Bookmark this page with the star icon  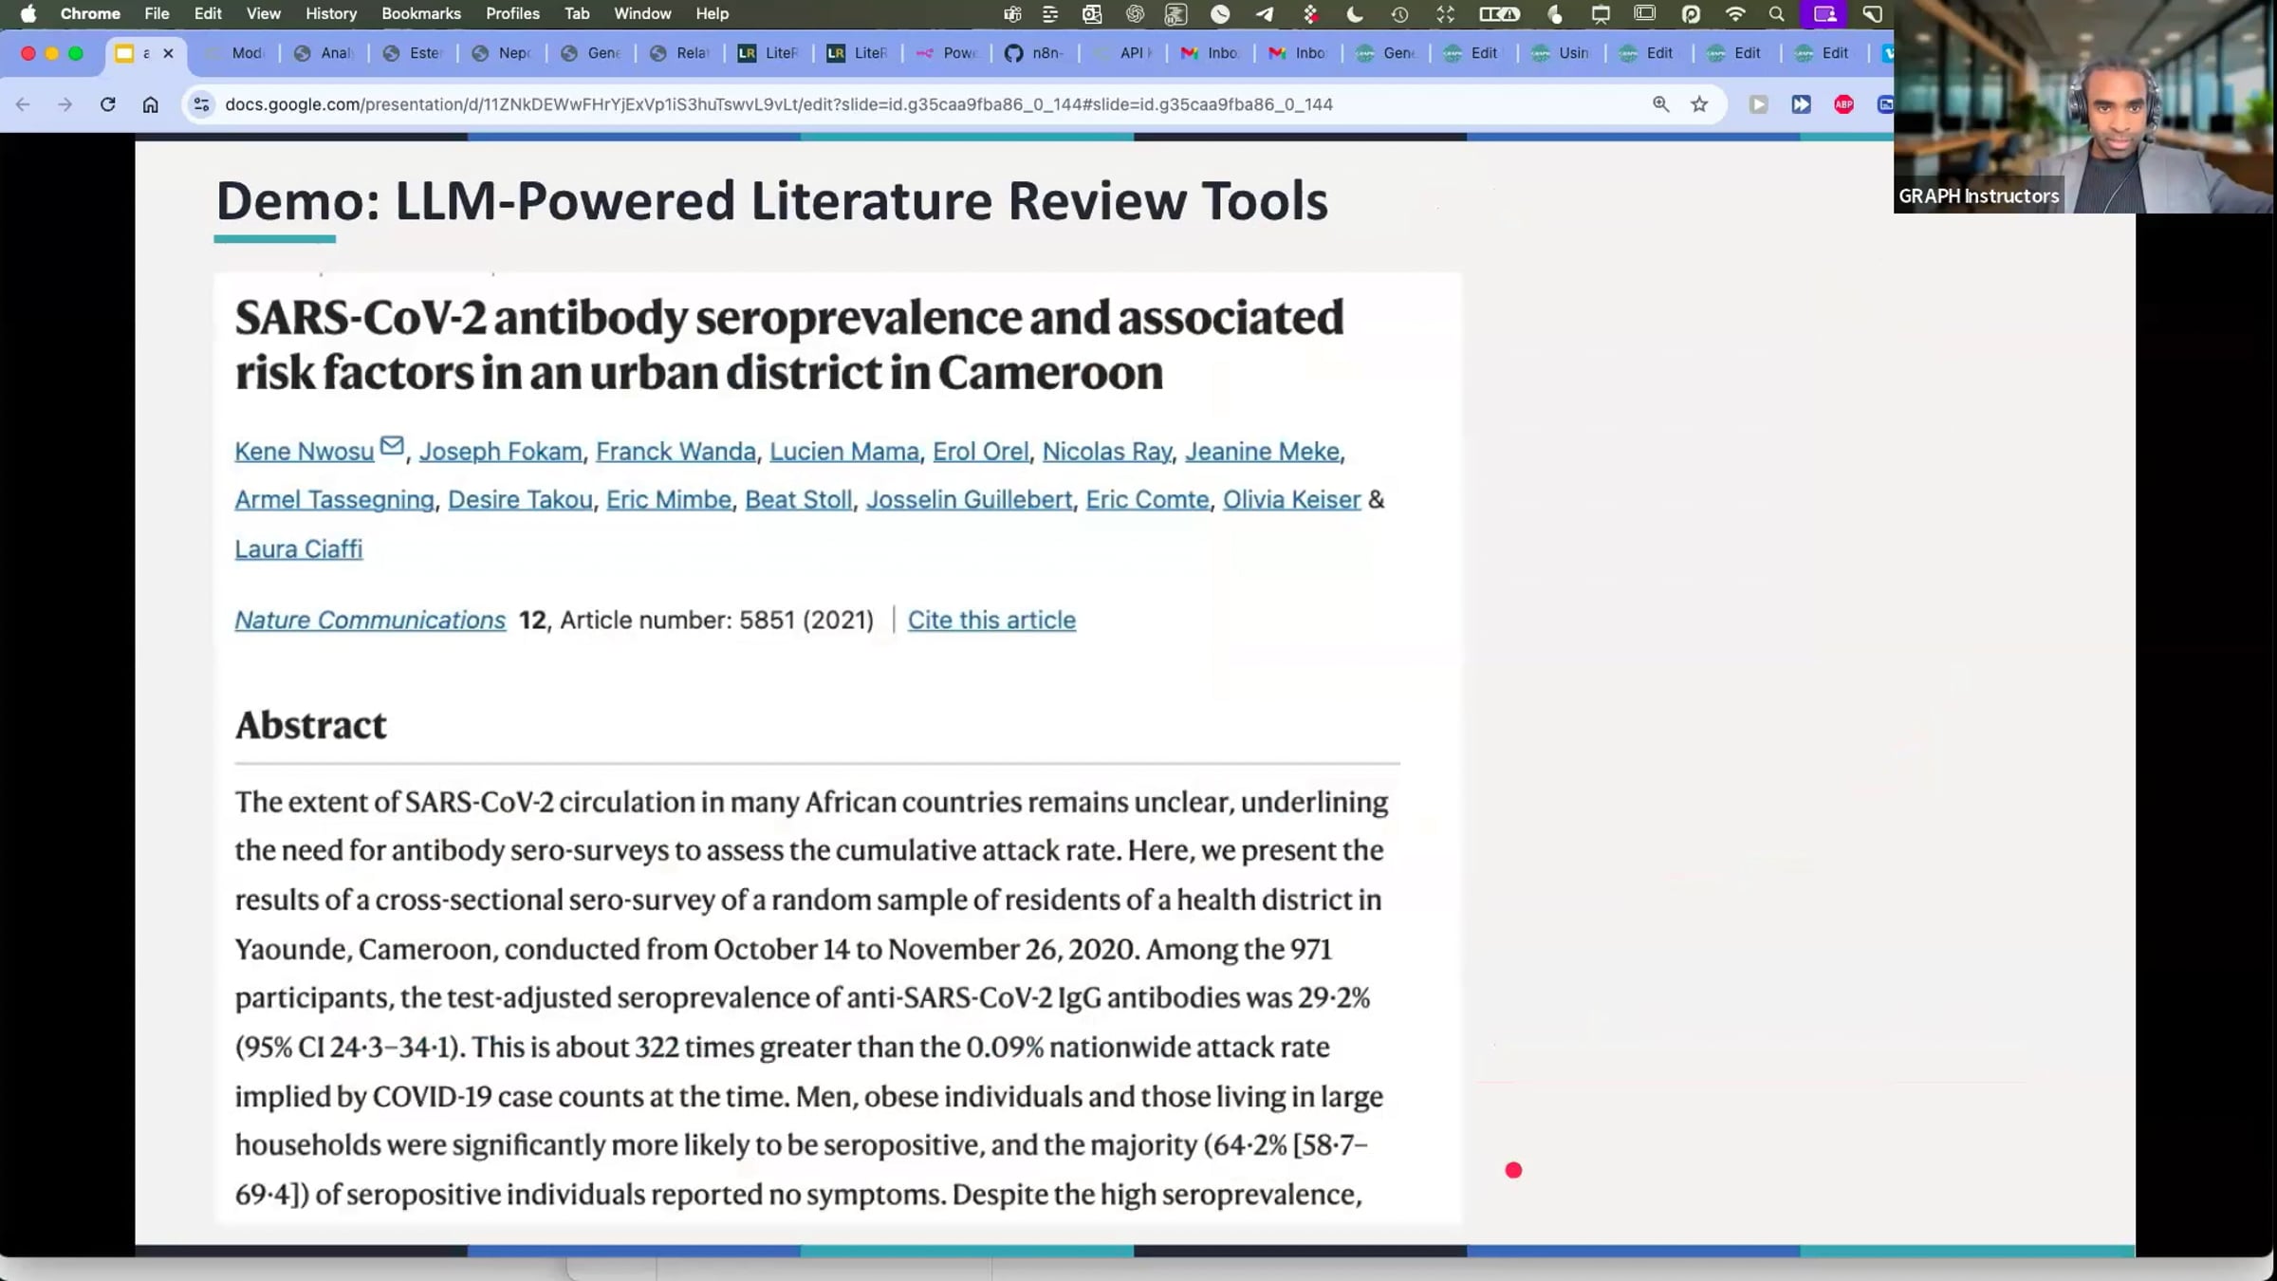click(1699, 104)
